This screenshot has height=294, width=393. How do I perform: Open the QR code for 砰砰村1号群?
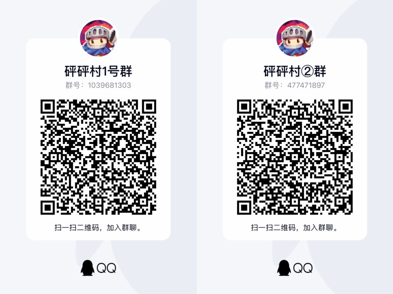[98, 157]
